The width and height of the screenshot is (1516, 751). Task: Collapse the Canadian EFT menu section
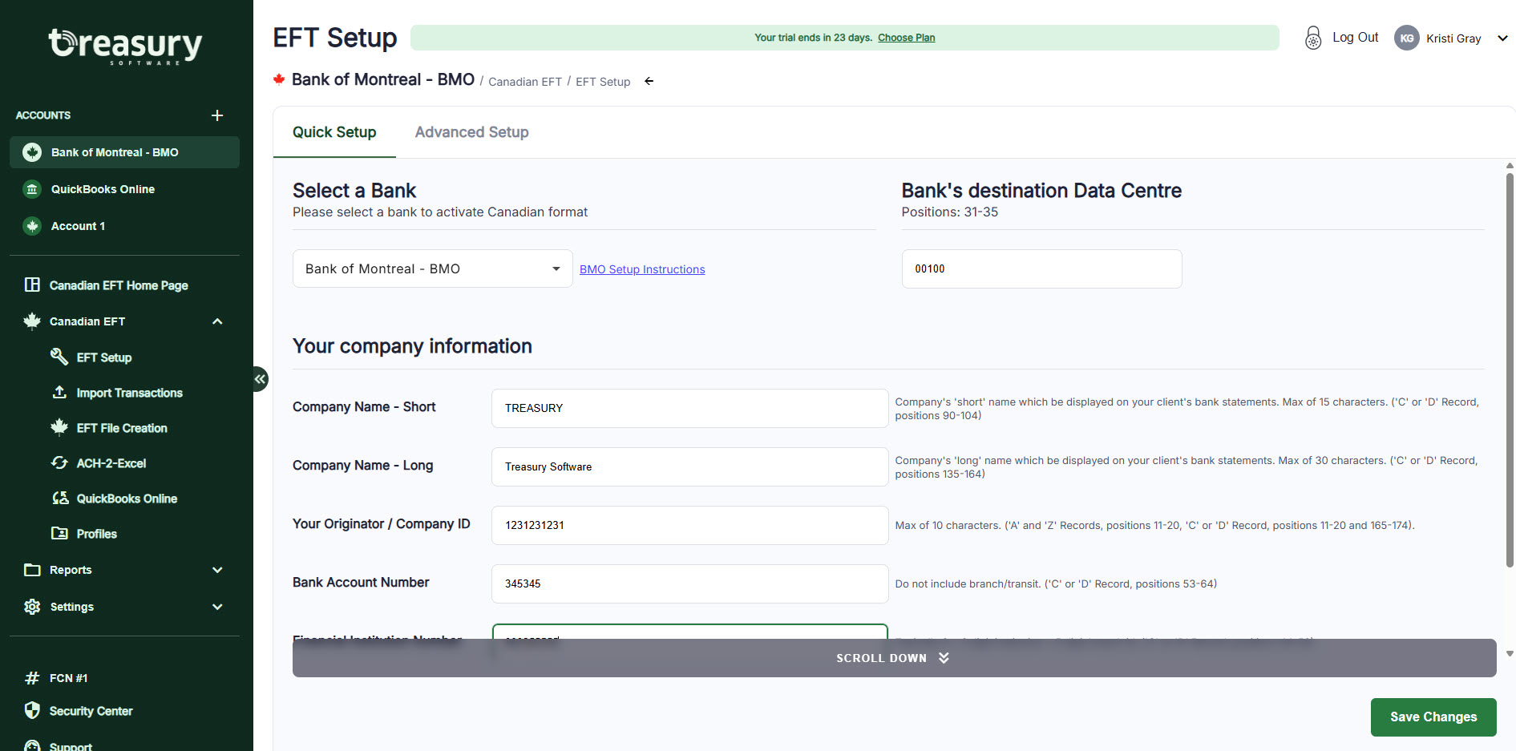click(217, 321)
